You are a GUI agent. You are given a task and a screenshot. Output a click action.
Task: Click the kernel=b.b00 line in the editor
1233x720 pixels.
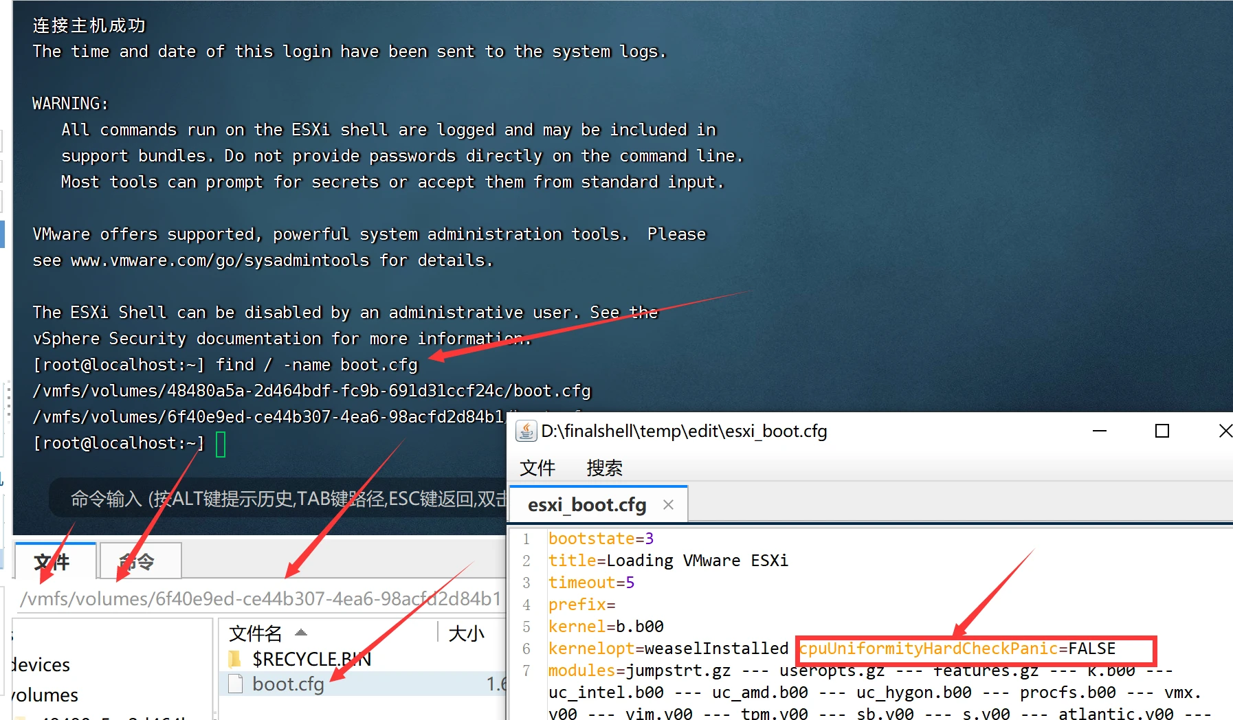(606, 627)
